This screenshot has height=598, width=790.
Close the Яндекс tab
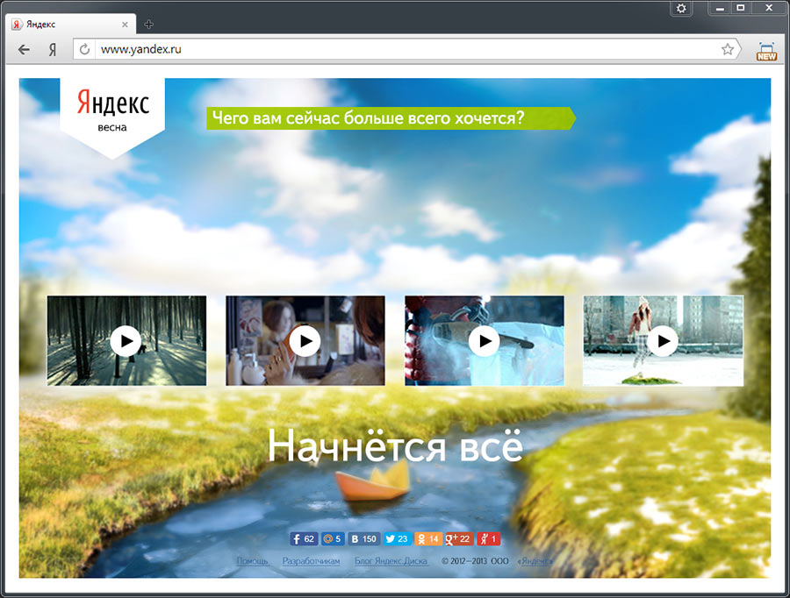126,25
